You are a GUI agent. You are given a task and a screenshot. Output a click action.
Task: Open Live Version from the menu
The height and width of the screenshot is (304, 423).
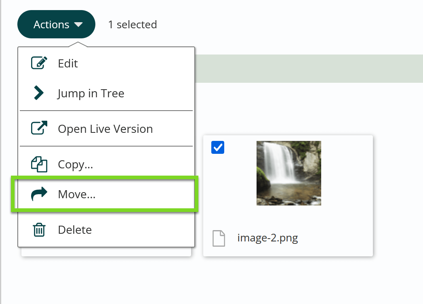coord(105,129)
